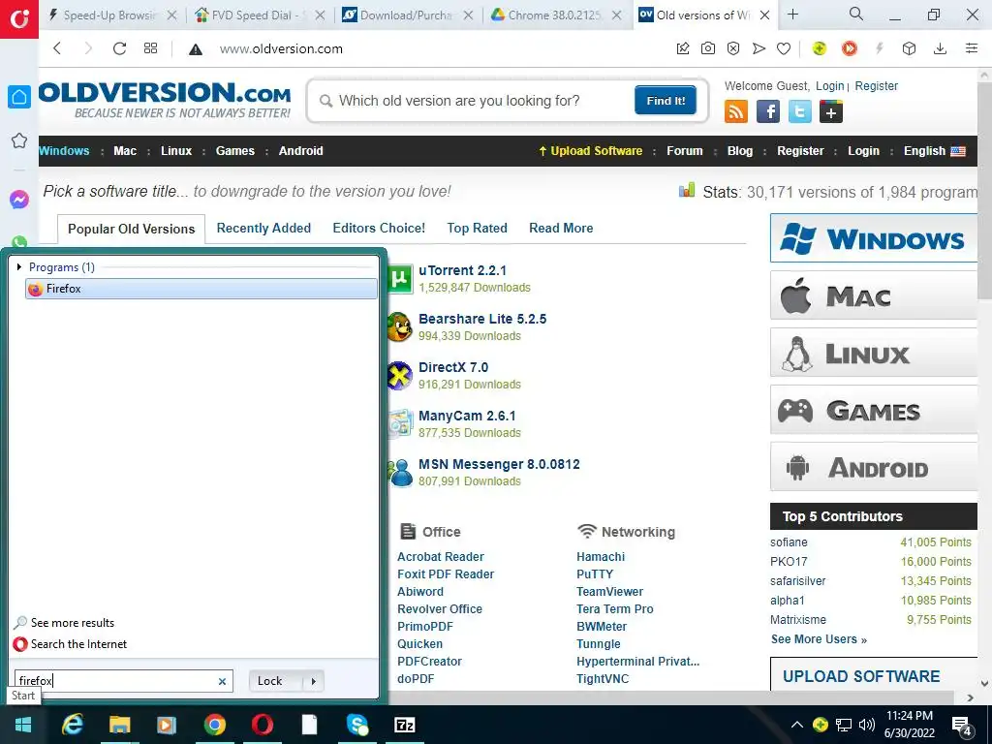Click the volume speaker tray icon
This screenshot has width=992, height=744.
[867, 725]
